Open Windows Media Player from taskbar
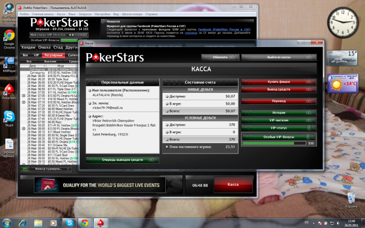Screen dimensions: 365x228 point(53,223)
